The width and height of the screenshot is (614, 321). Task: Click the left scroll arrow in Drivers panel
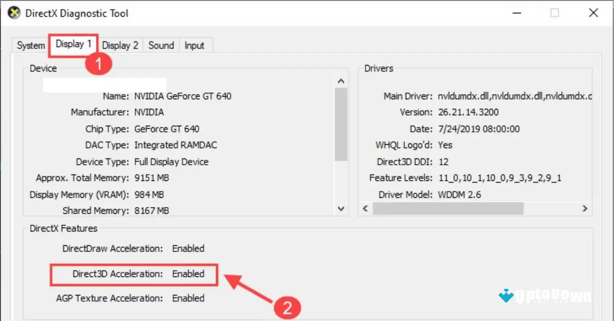click(365, 209)
